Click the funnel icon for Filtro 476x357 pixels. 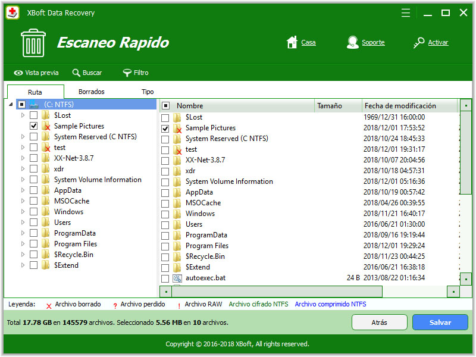[x=127, y=73]
